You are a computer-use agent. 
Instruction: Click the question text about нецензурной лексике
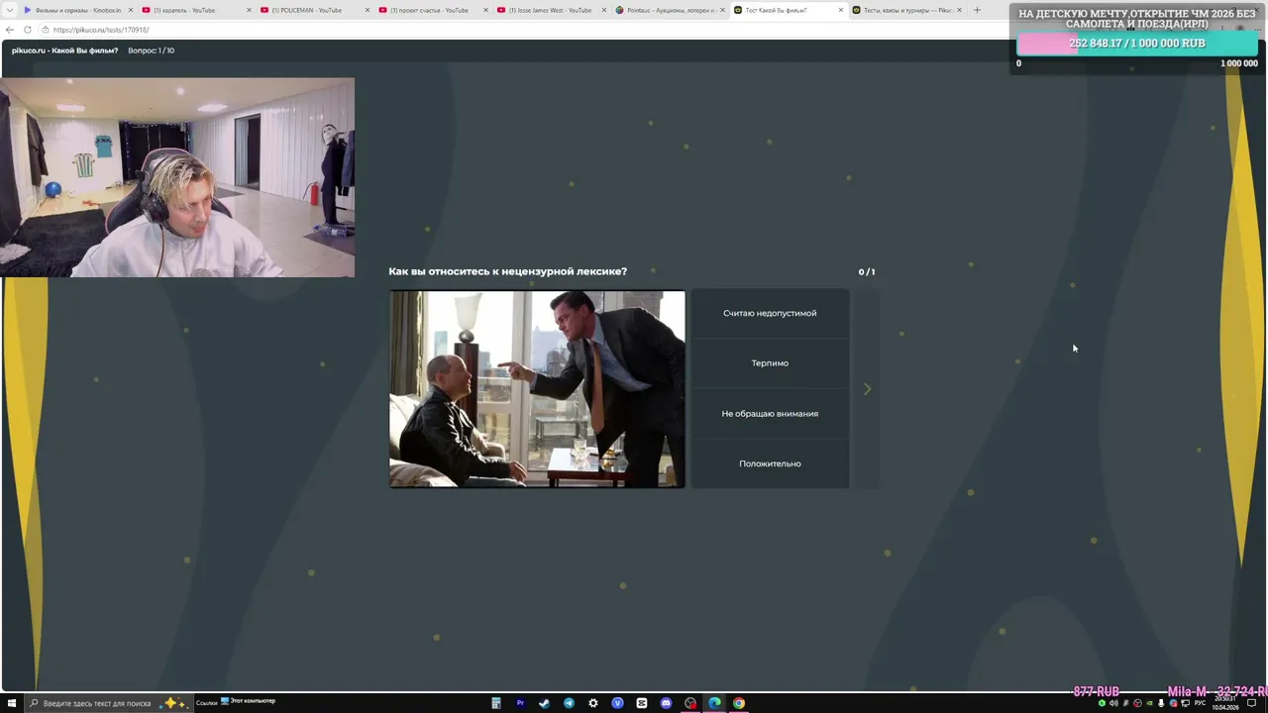[507, 271]
